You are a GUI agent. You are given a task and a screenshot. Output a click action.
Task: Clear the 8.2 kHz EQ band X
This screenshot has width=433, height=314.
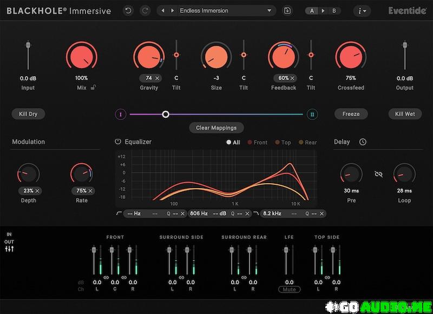[x=322, y=213]
